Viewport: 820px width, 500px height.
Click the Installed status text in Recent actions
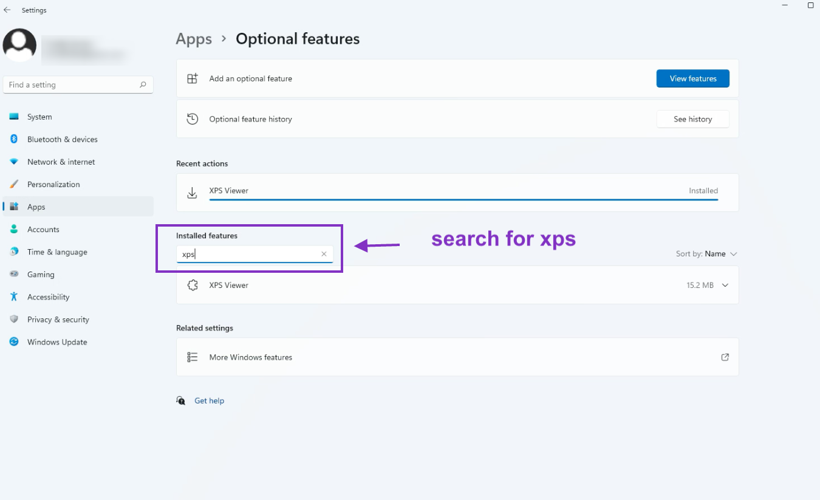(x=703, y=191)
